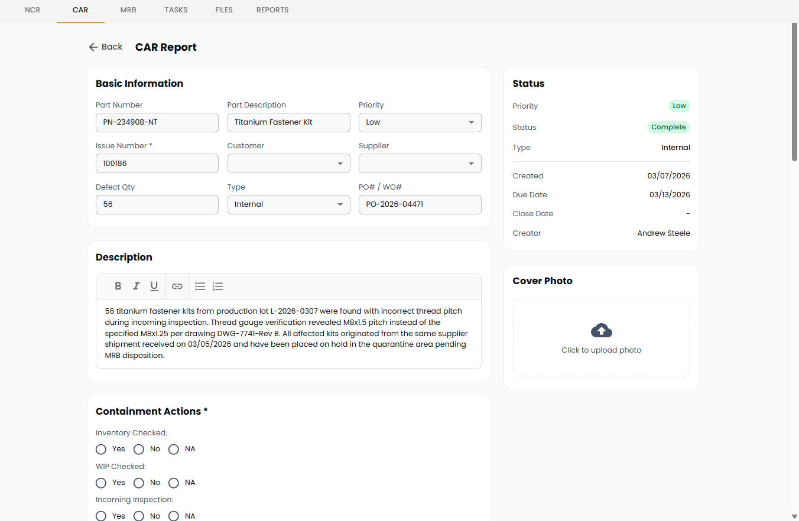799x521 pixels.
Task: Switch to the NCR tab
Action: pos(33,10)
